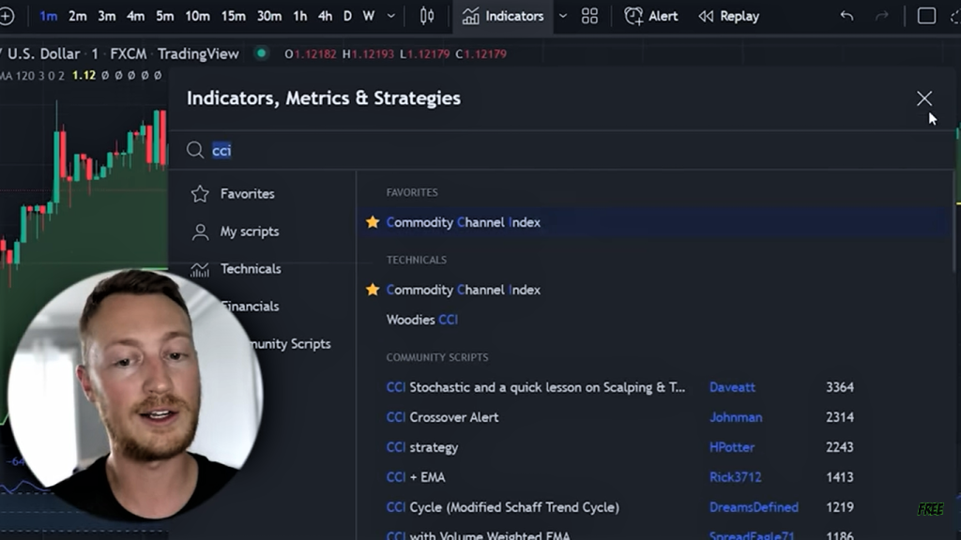Viewport: 961px width, 540px height.
Task: Click the redo arrow in toolbar
Action: 881,16
